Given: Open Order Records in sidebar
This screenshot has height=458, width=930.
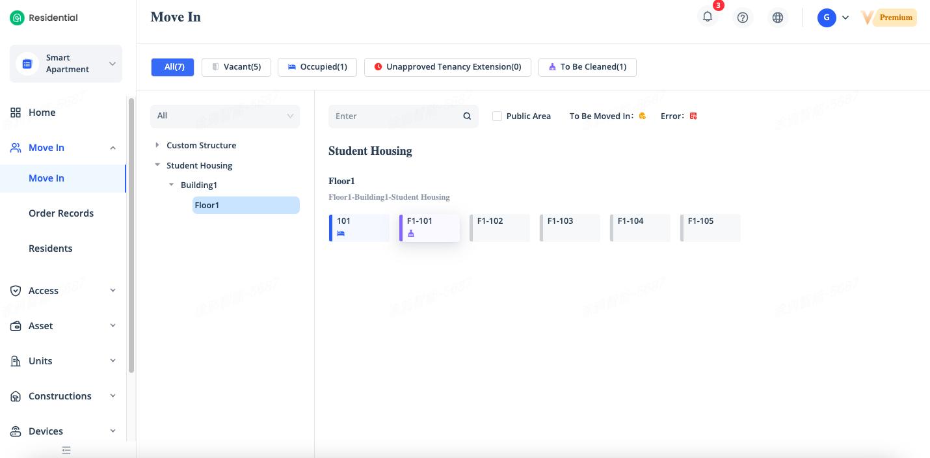Looking at the screenshot, I should [61, 213].
